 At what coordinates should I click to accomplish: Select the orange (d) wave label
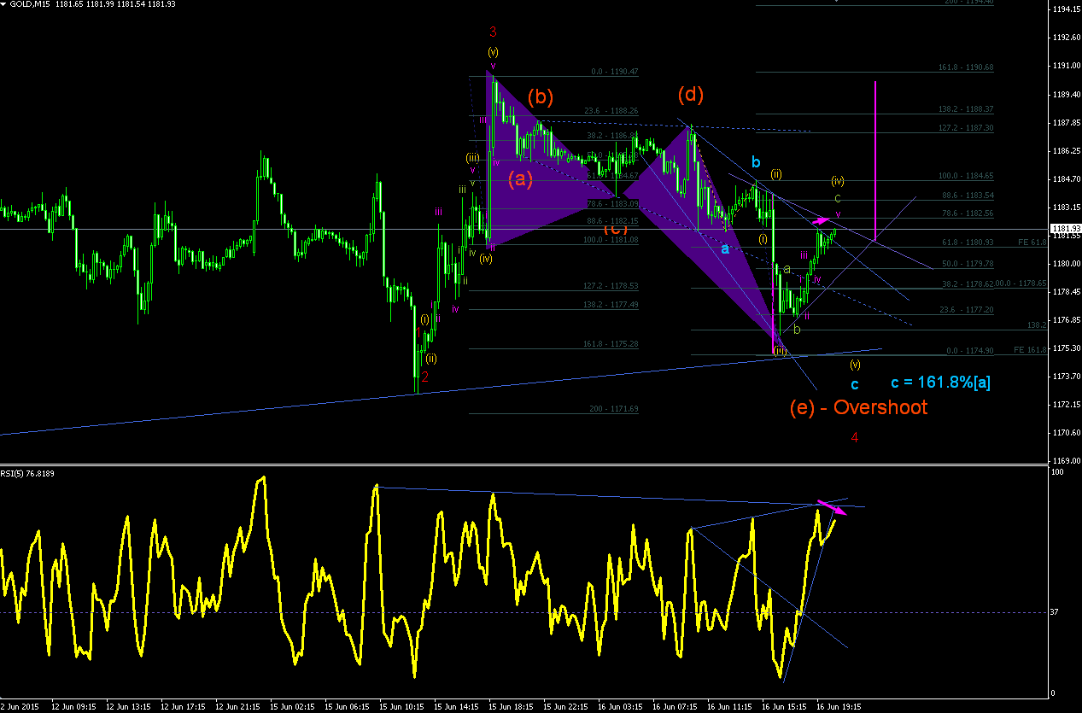click(x=691, y=94)
